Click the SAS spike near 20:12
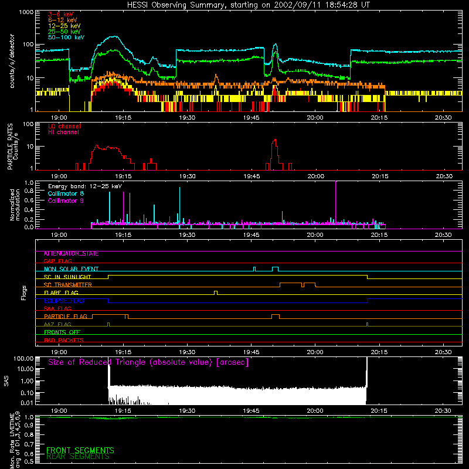 click(x=367, y=372)
